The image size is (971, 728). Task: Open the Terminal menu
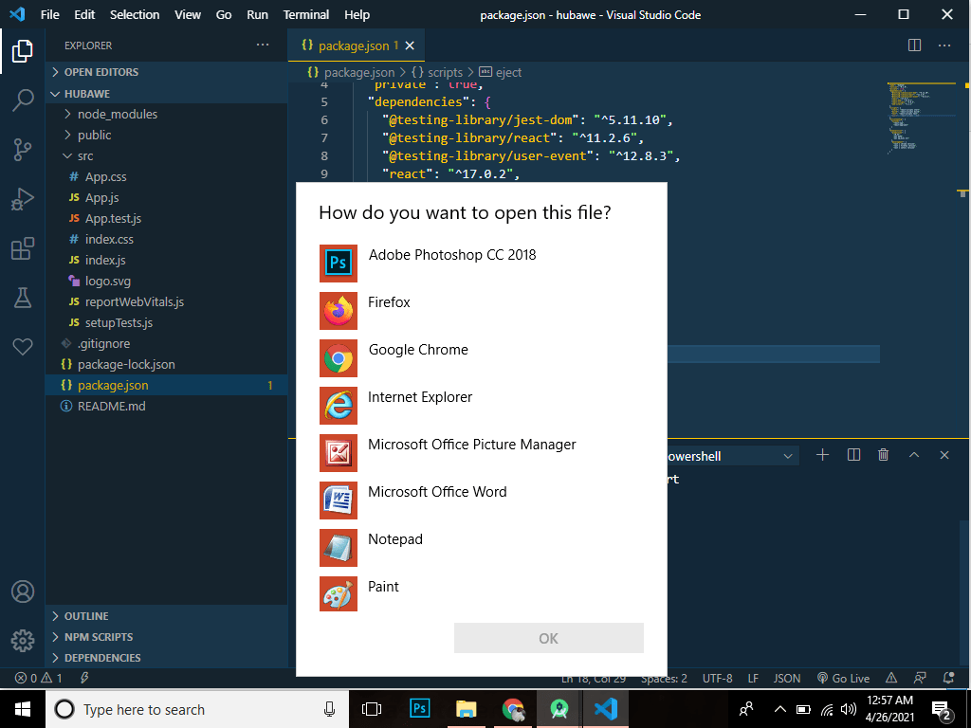pos(306,14)
